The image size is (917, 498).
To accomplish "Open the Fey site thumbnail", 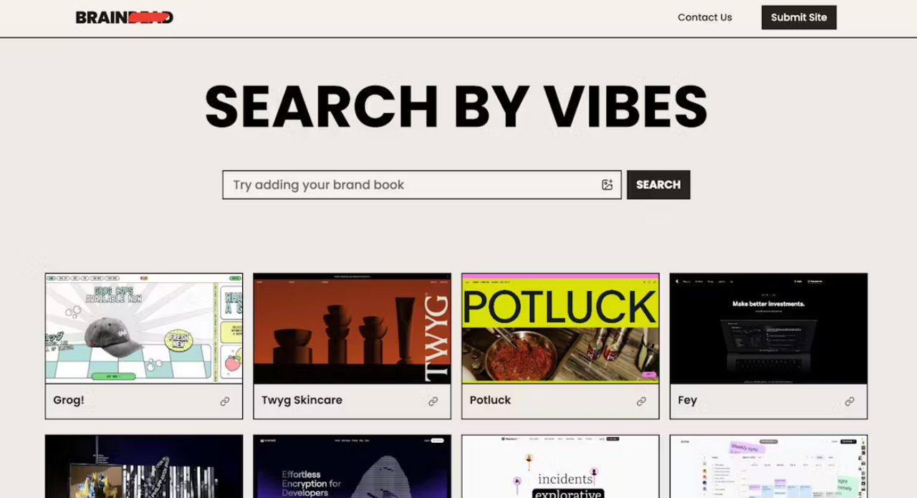I will click(x=769, y=328).
